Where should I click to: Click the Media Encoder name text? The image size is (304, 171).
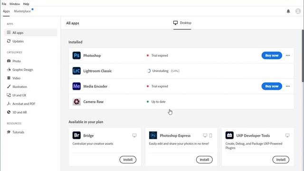point(95,86)
